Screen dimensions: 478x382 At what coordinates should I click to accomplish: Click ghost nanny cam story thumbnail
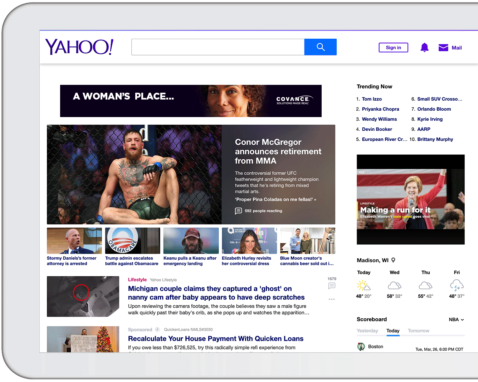[x=83, y=296]
